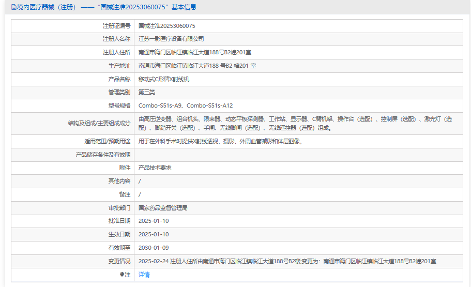
Task: Click the intended use description text
Action: pos(220,141)
